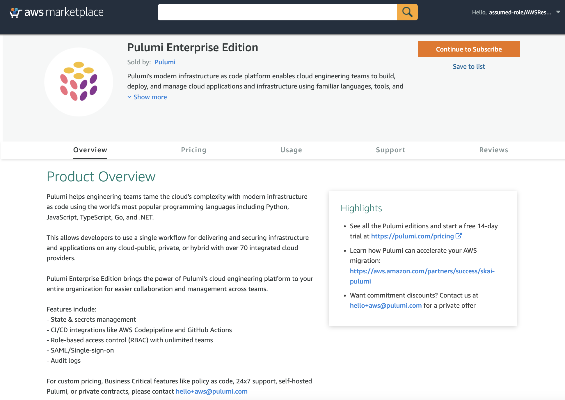Screen dimensions: 565x400
Task: Click Save to list link
Action: point(469,66)
